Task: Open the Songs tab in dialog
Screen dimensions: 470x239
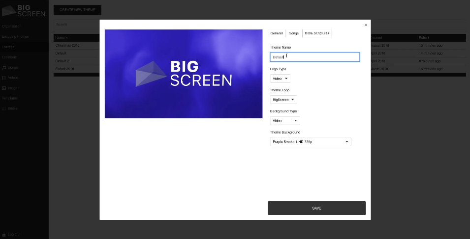Action: pos(294,33)
